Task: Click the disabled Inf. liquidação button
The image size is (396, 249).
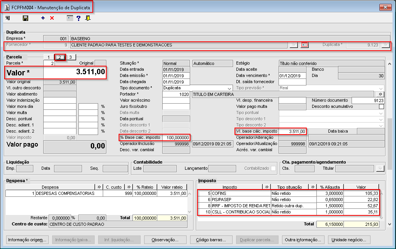Action: click(x=119, y=240)
